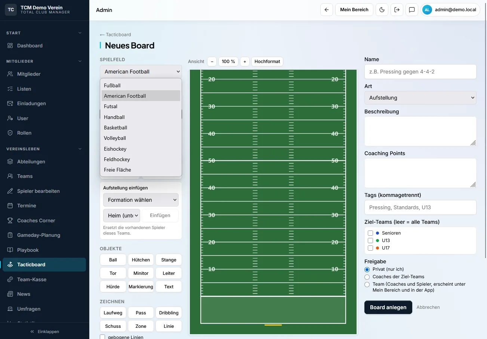Image resolution: width=487 pixels, height=339 pixels.
Task: Click the Abbrechen link
Action: [x=428, y=307]
